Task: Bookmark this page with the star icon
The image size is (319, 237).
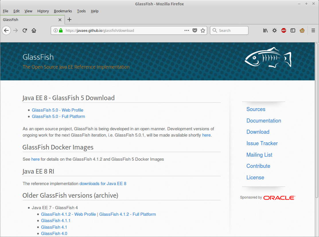Action: point(203,30)
